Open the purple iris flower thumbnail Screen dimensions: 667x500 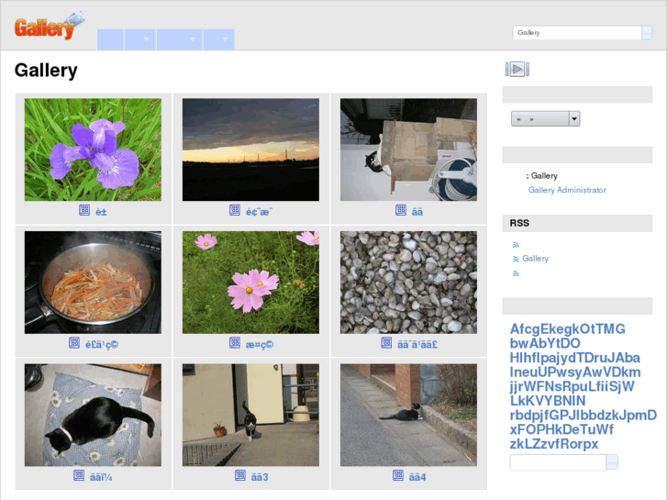93,150
